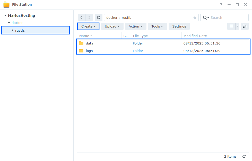Refresh using the status bar reload icon
The image size is (252, 161).
click(244, 156)
